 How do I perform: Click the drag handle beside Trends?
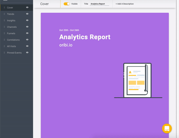coord(4,14)
